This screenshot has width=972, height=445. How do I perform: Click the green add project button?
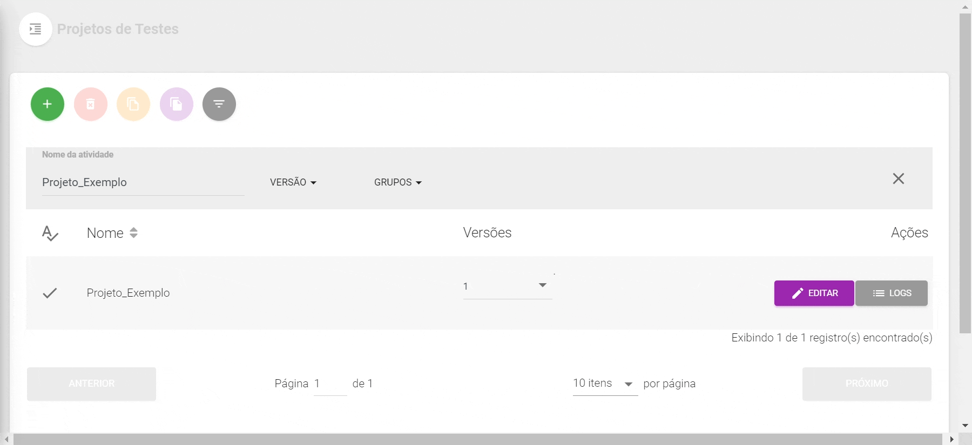[x=48, y=104]
